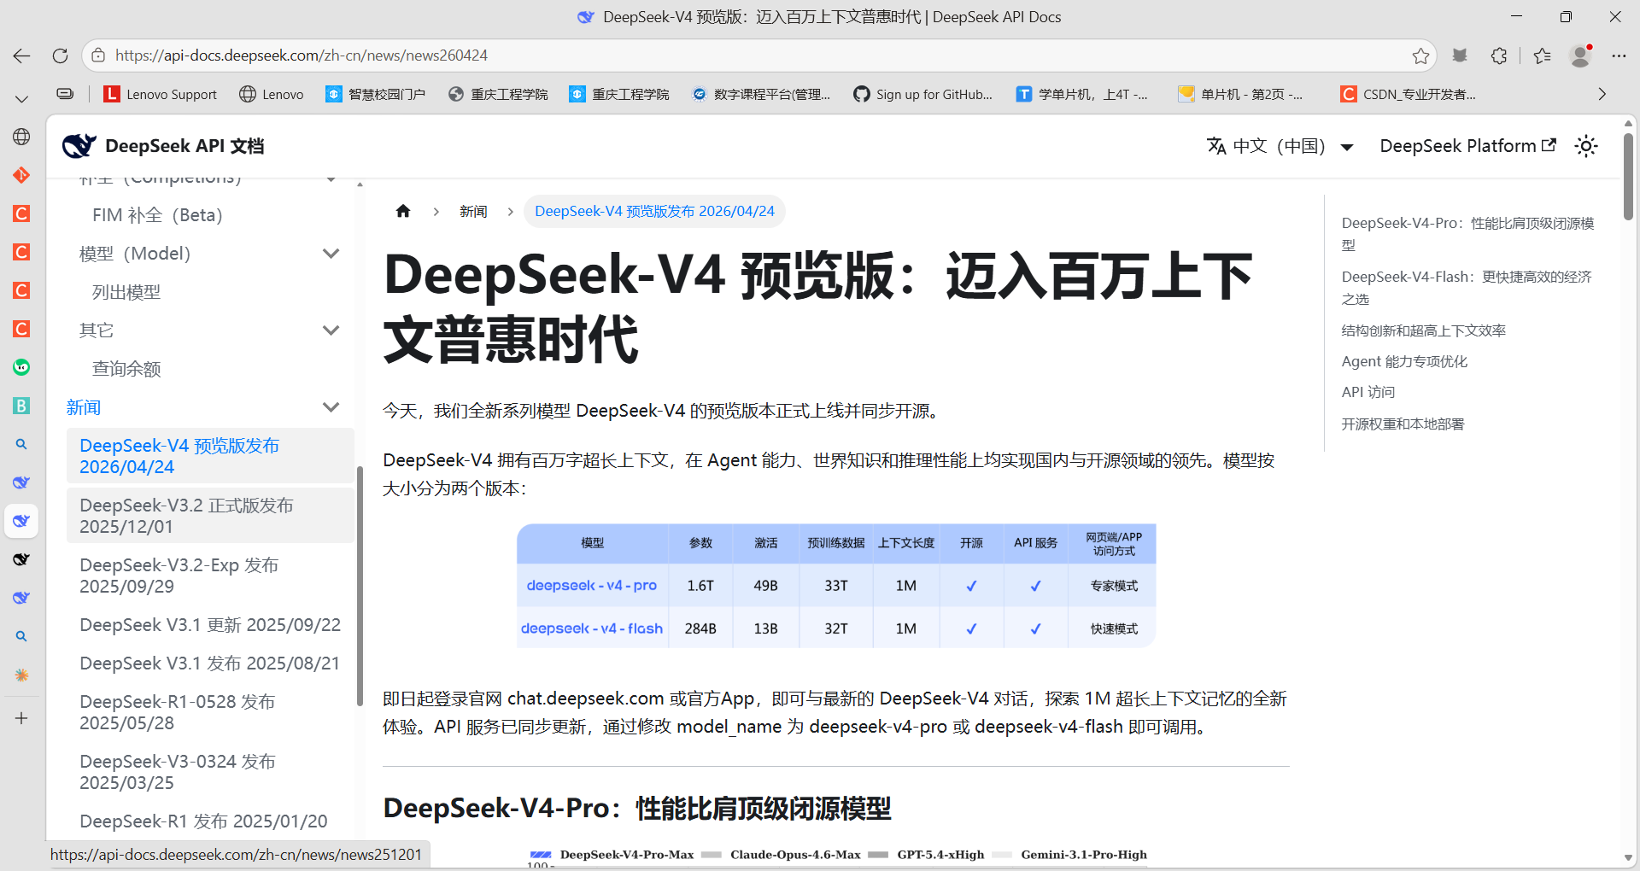
Task: Open the language dropdown 中文（中国）
Action: click(x=1280, y=146)
